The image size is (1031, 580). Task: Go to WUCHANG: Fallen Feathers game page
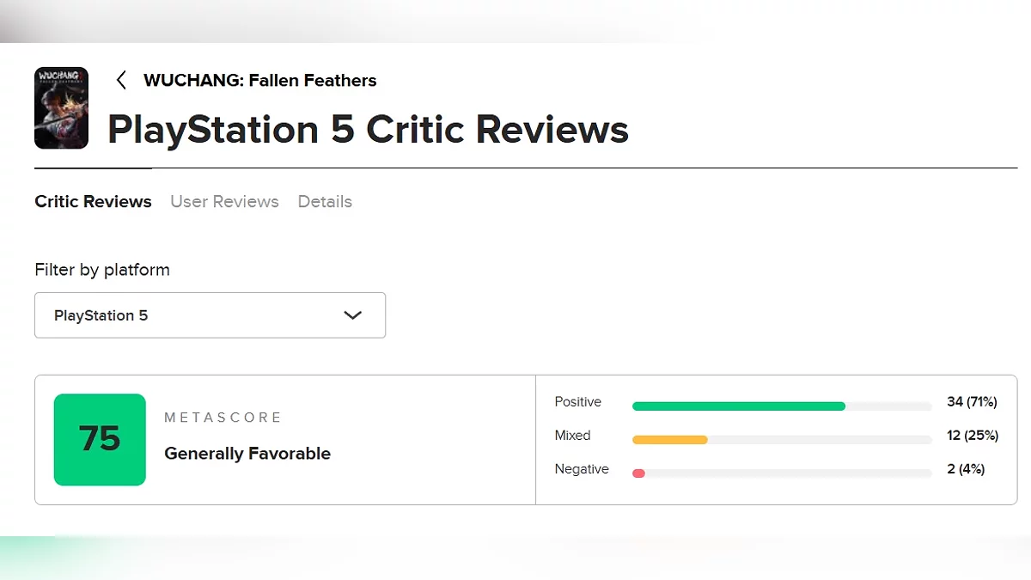click(259, 81)
